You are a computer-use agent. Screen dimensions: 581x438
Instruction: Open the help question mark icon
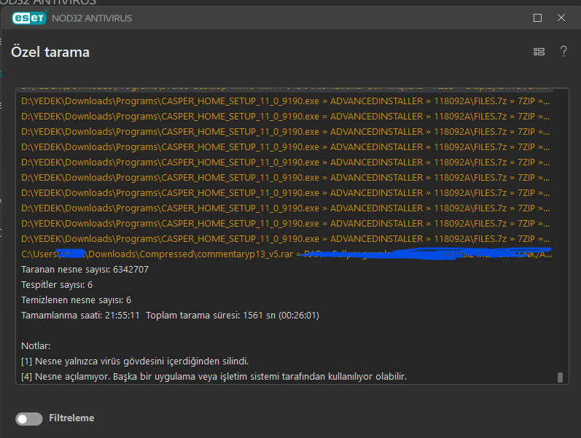(x=564, y=51)
